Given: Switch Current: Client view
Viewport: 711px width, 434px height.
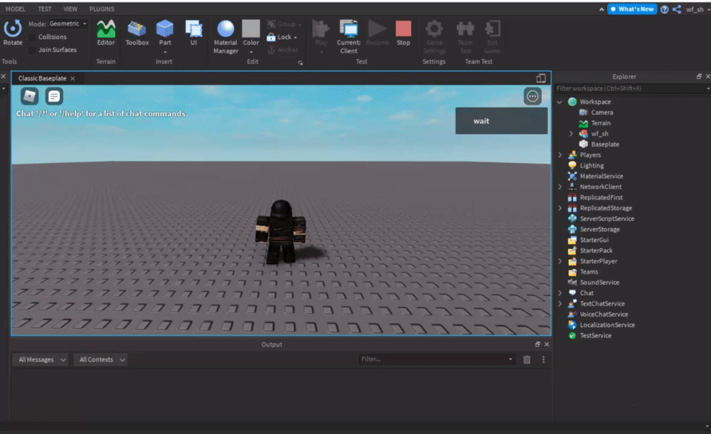Looking at the screenshot, I should (x=348, y=37).
